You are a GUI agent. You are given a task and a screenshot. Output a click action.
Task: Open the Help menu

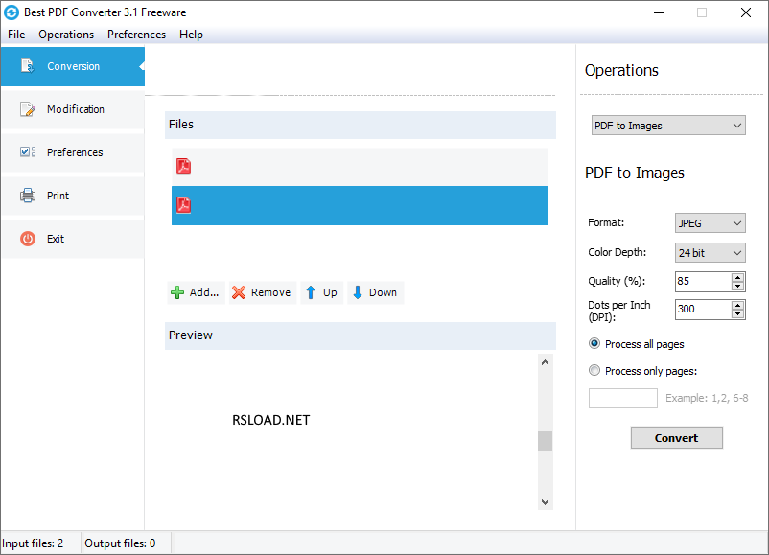point(191,34)
